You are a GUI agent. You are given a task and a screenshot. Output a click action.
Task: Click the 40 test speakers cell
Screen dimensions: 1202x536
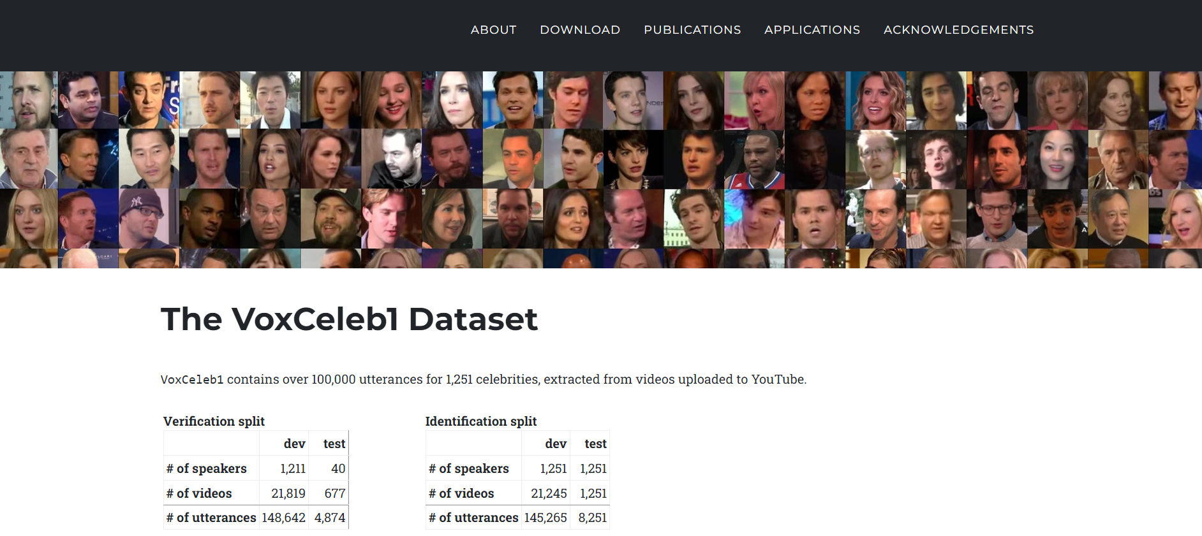click(329, 468)
